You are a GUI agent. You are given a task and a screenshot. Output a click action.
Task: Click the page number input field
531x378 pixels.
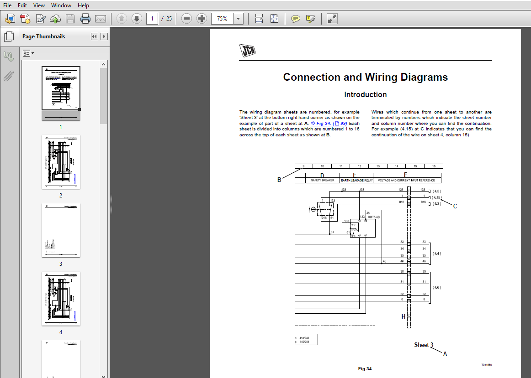152,19
